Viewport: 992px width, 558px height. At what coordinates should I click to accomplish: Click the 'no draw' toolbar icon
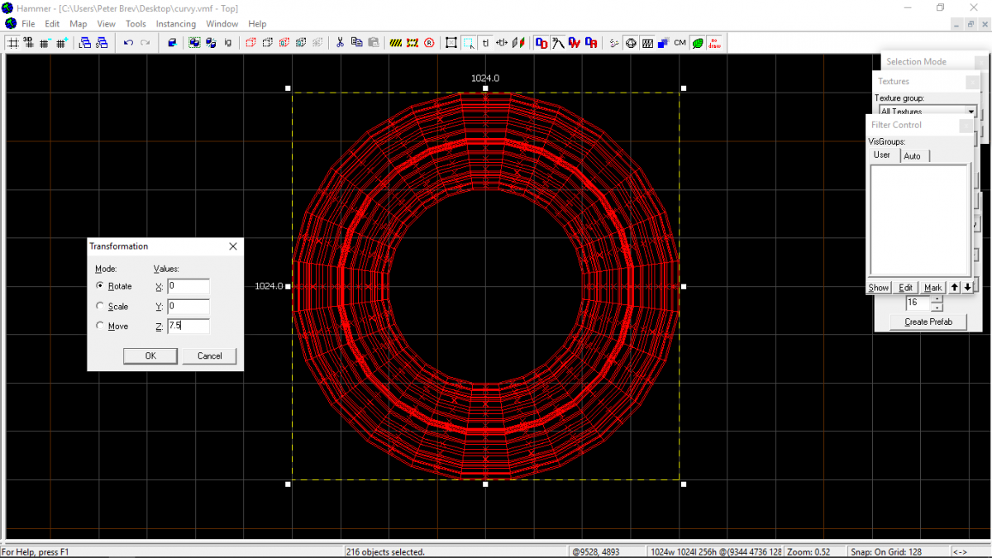(x=714, y=43)
